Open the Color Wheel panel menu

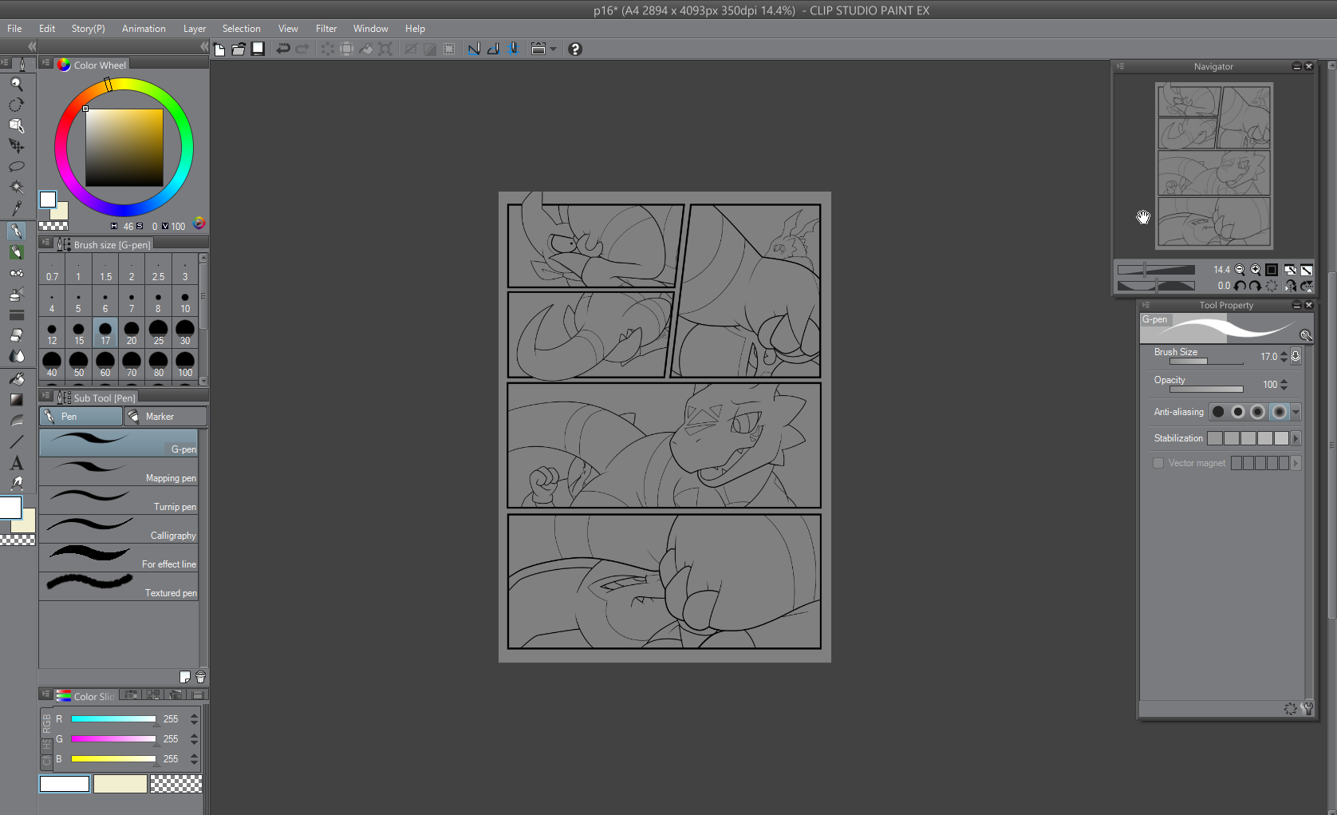click(x=45, y=62)
